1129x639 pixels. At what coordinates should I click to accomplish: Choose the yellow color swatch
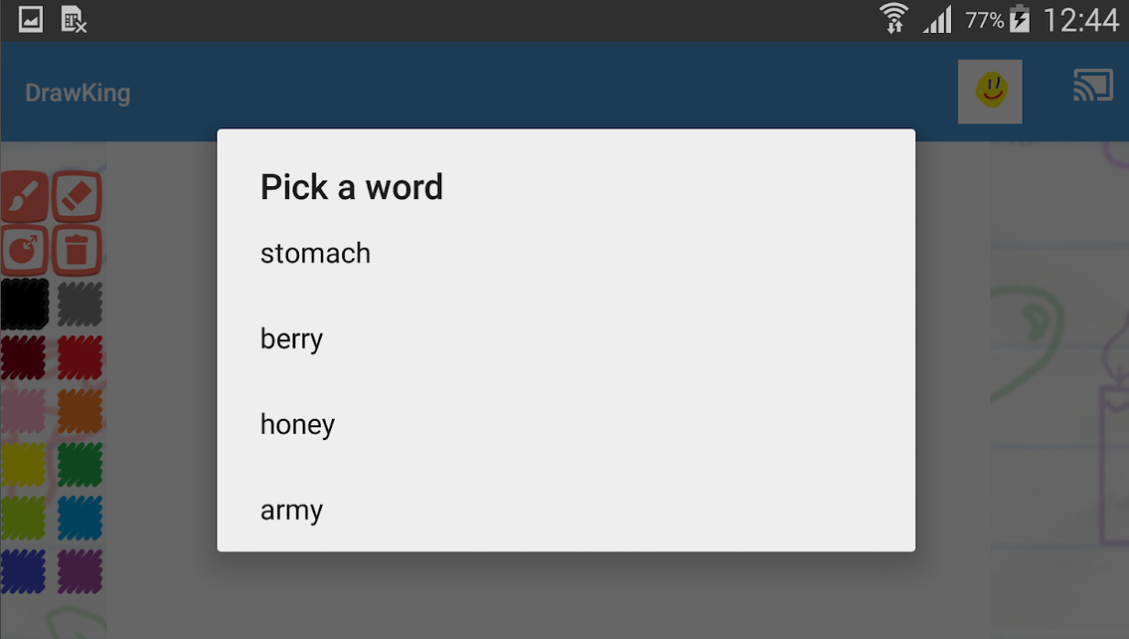click(23, 465)
